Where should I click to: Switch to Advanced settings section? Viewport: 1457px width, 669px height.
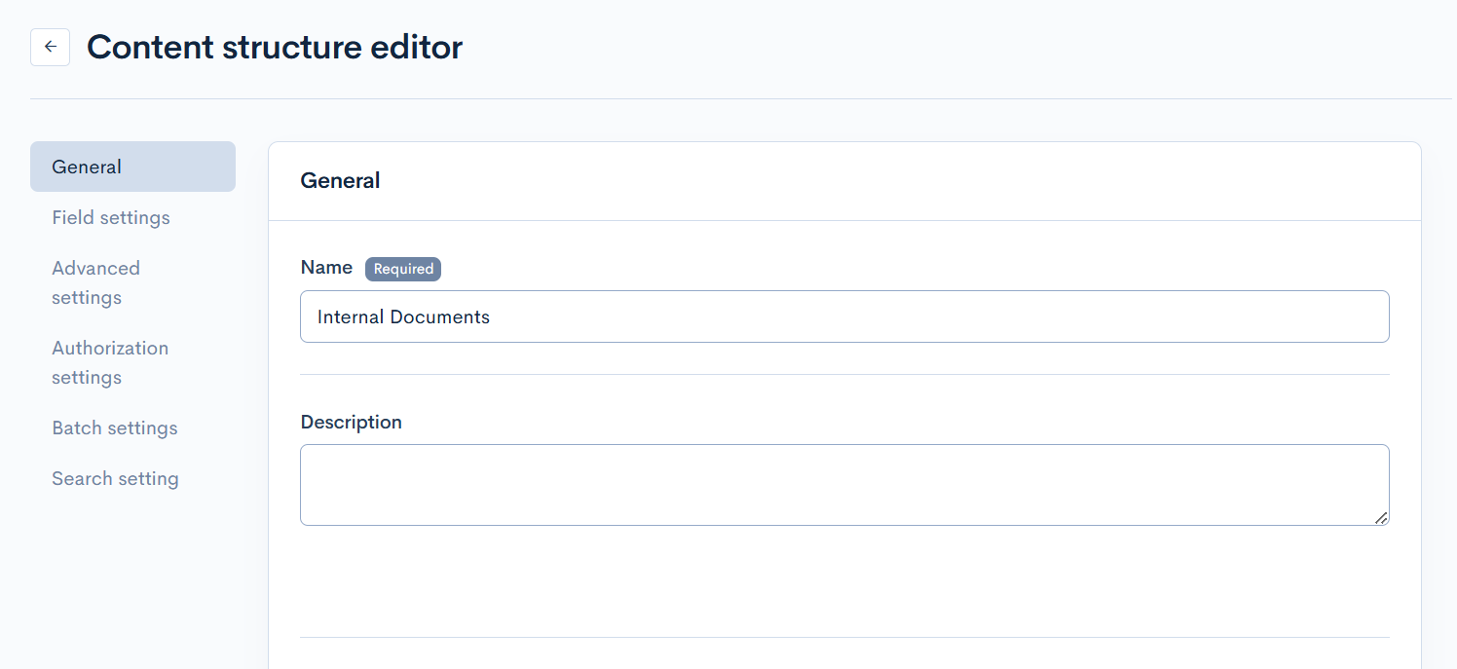pyautogui.click(x=95, y=282)
